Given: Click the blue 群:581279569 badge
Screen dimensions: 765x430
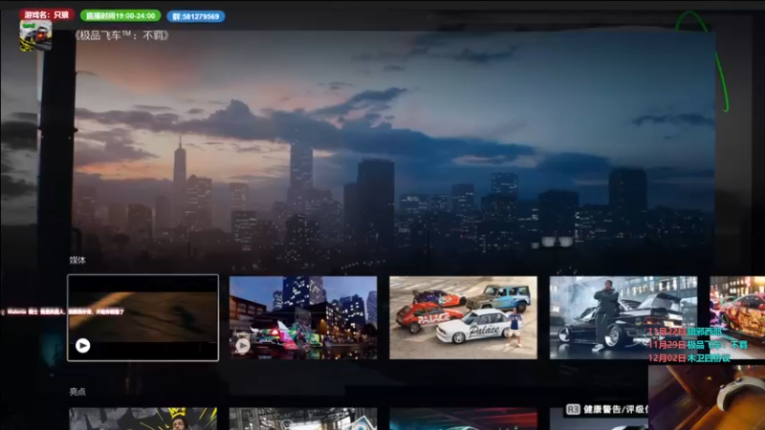Looking at the screenshot, I should (196, 16).
